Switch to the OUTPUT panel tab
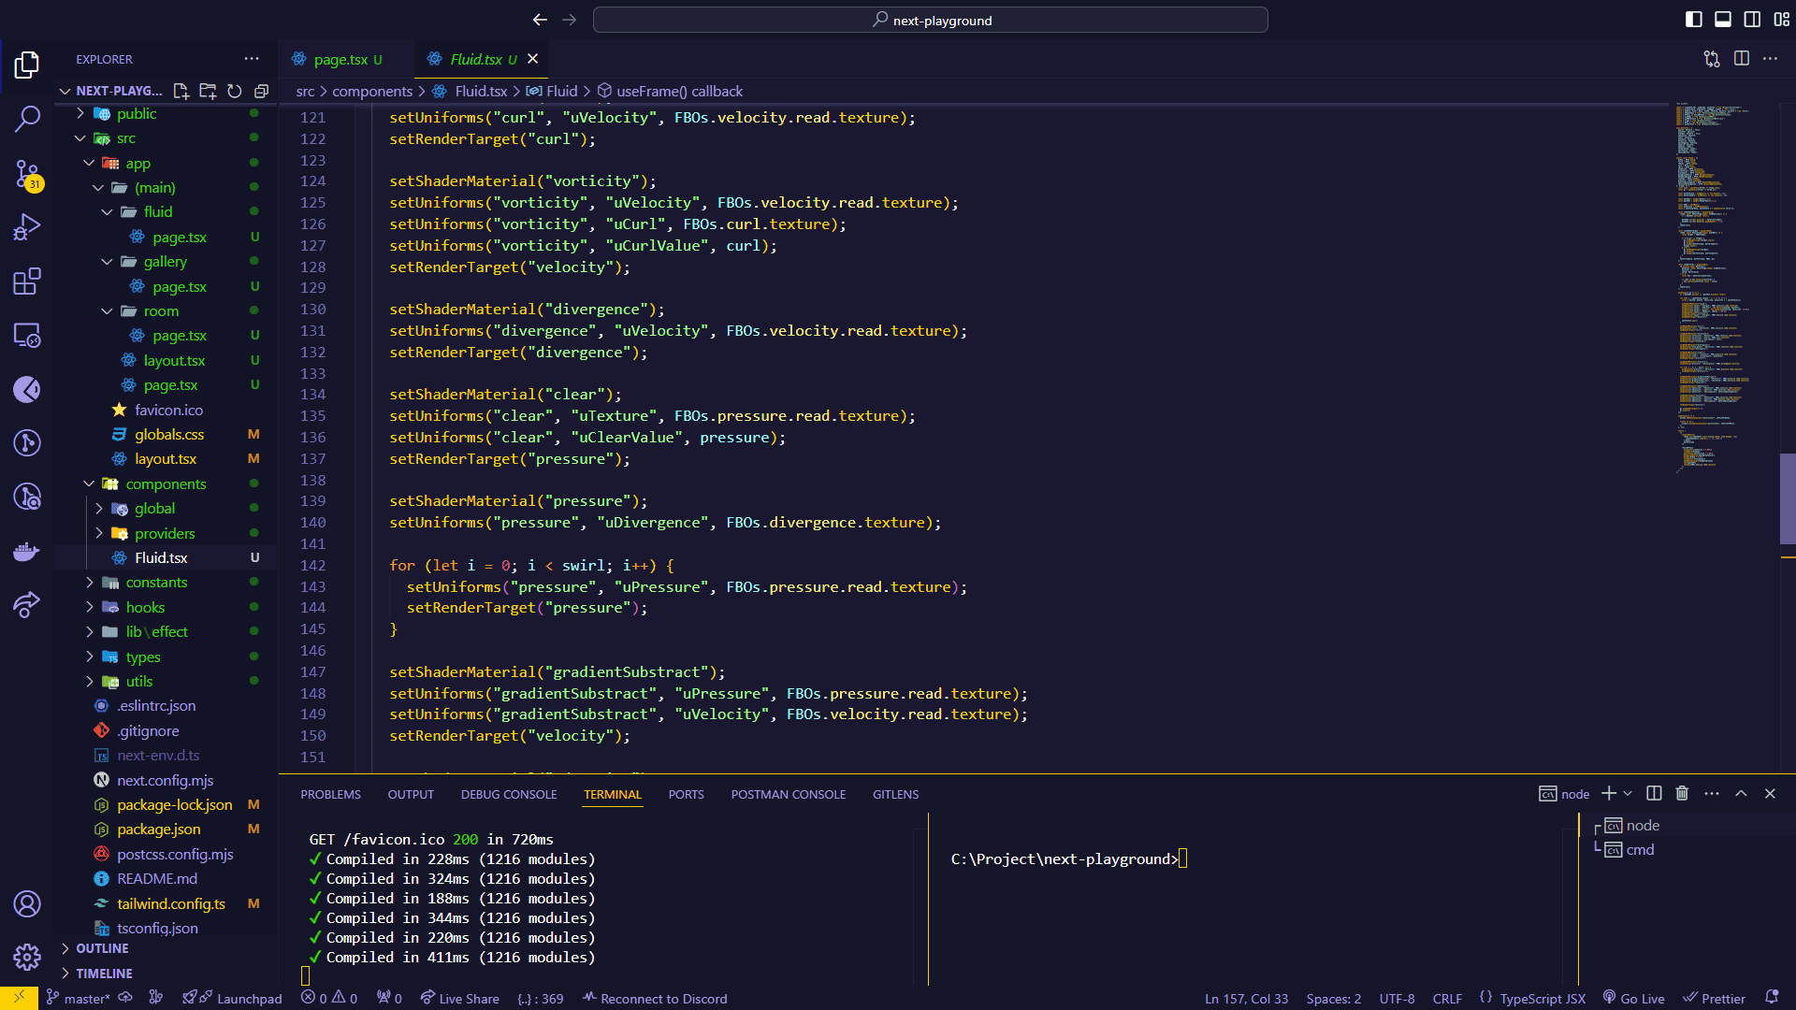The width and height of the screenshot is (1796, 1010). (411, 794)
